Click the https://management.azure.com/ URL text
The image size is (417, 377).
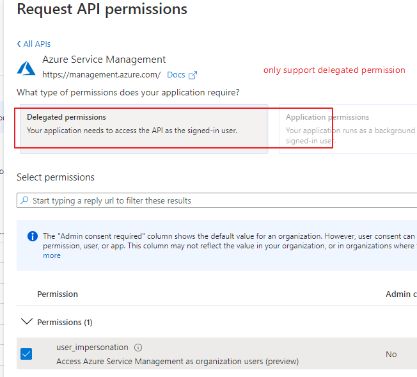click(x=101, y=75)
